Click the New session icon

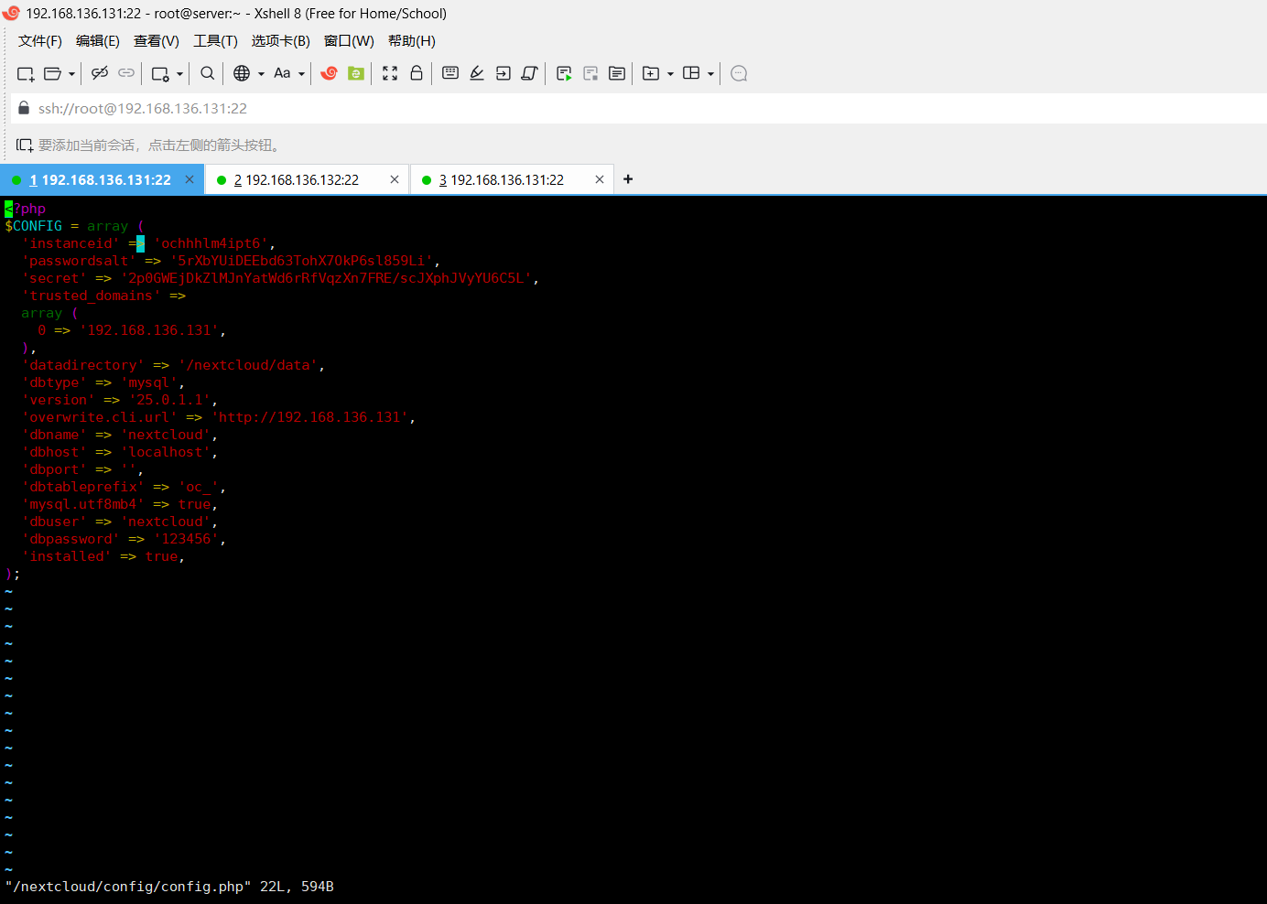pyautogui.click(x=26, y=73)
